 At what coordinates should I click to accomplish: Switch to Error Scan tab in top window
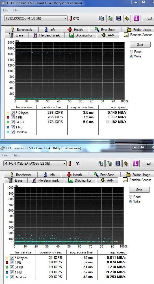coord(105,29)
